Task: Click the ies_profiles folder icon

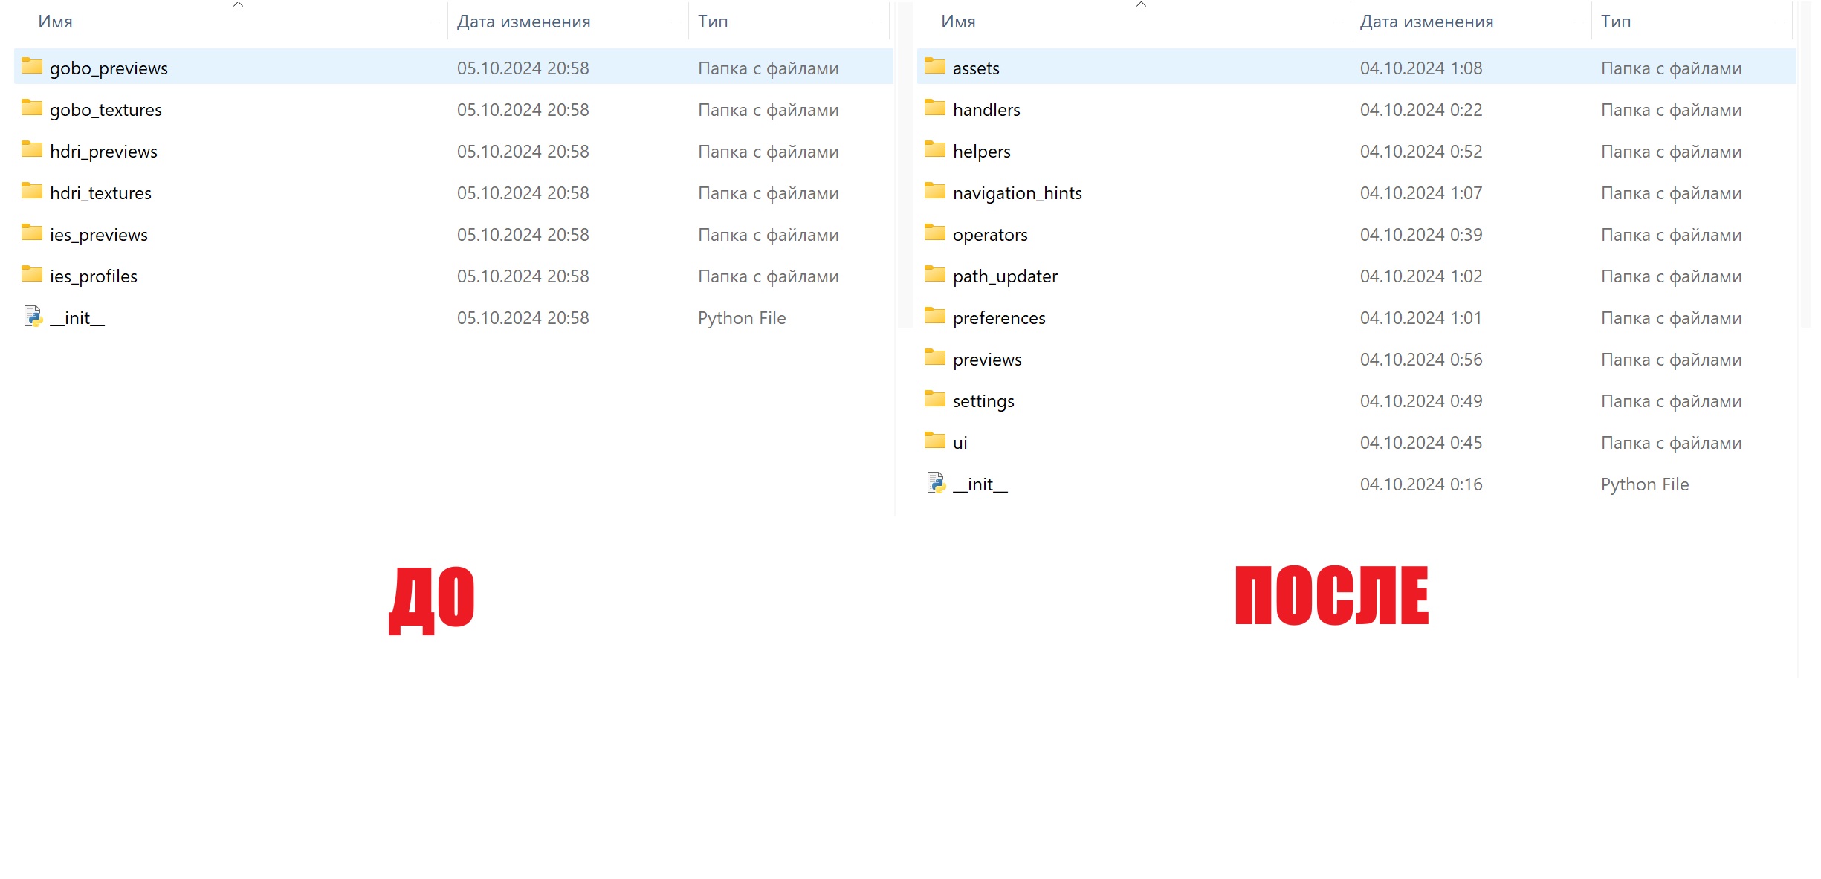Action: tap(32, 275)
